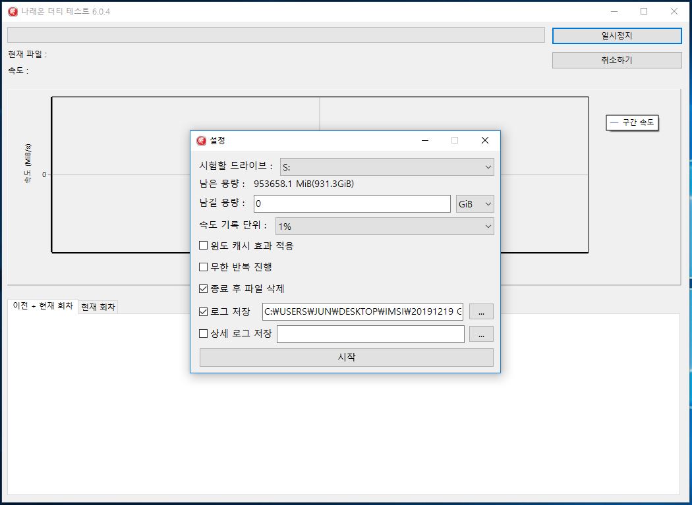Click the 속도 label under 현재 파일
Image resolution: width=692 pixels, height=505 pixels.
click(18, 70)
